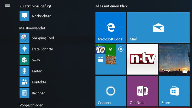Open the Microsoft Edge tile
The height and width of the screenshot is (108, 192).
pyautogui.click(x=111, y=27)
